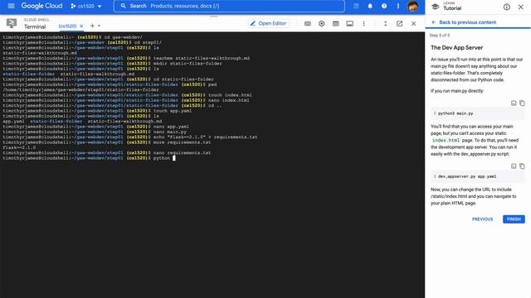Viewport: 531px width, 298px height.
Task: Open the Google Cloud navigation menu
Action: [x=11, y=6]
